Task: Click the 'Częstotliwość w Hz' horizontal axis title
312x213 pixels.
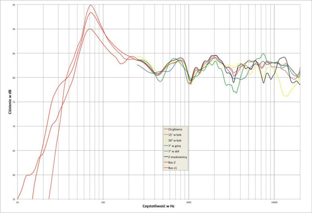Action: tap(160, 206)
